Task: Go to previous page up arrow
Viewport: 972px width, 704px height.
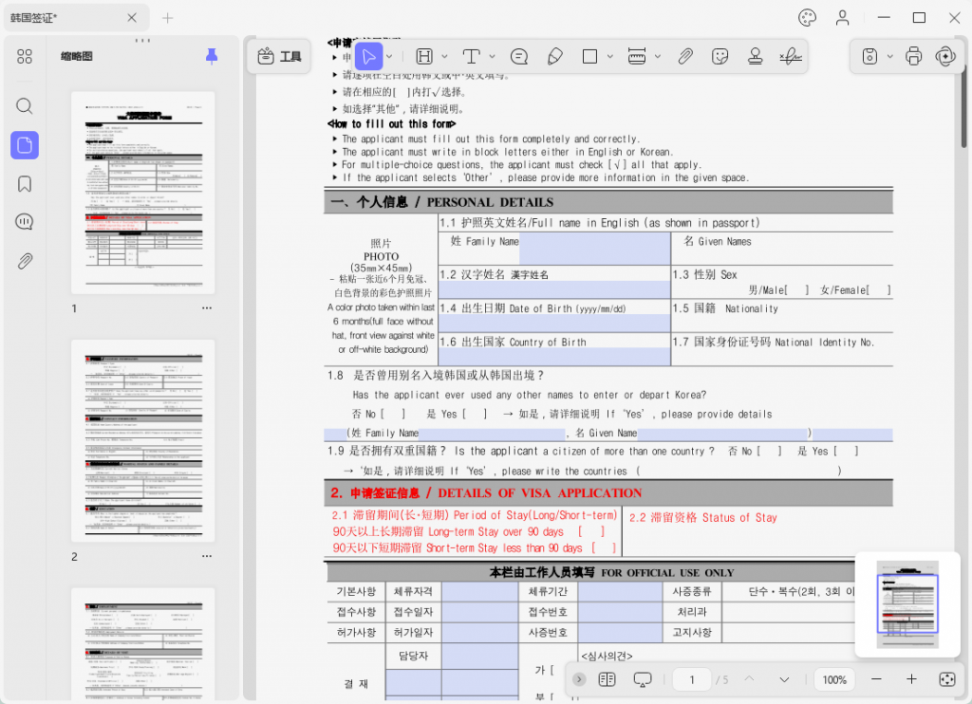Action: click(x=750, y=680)
